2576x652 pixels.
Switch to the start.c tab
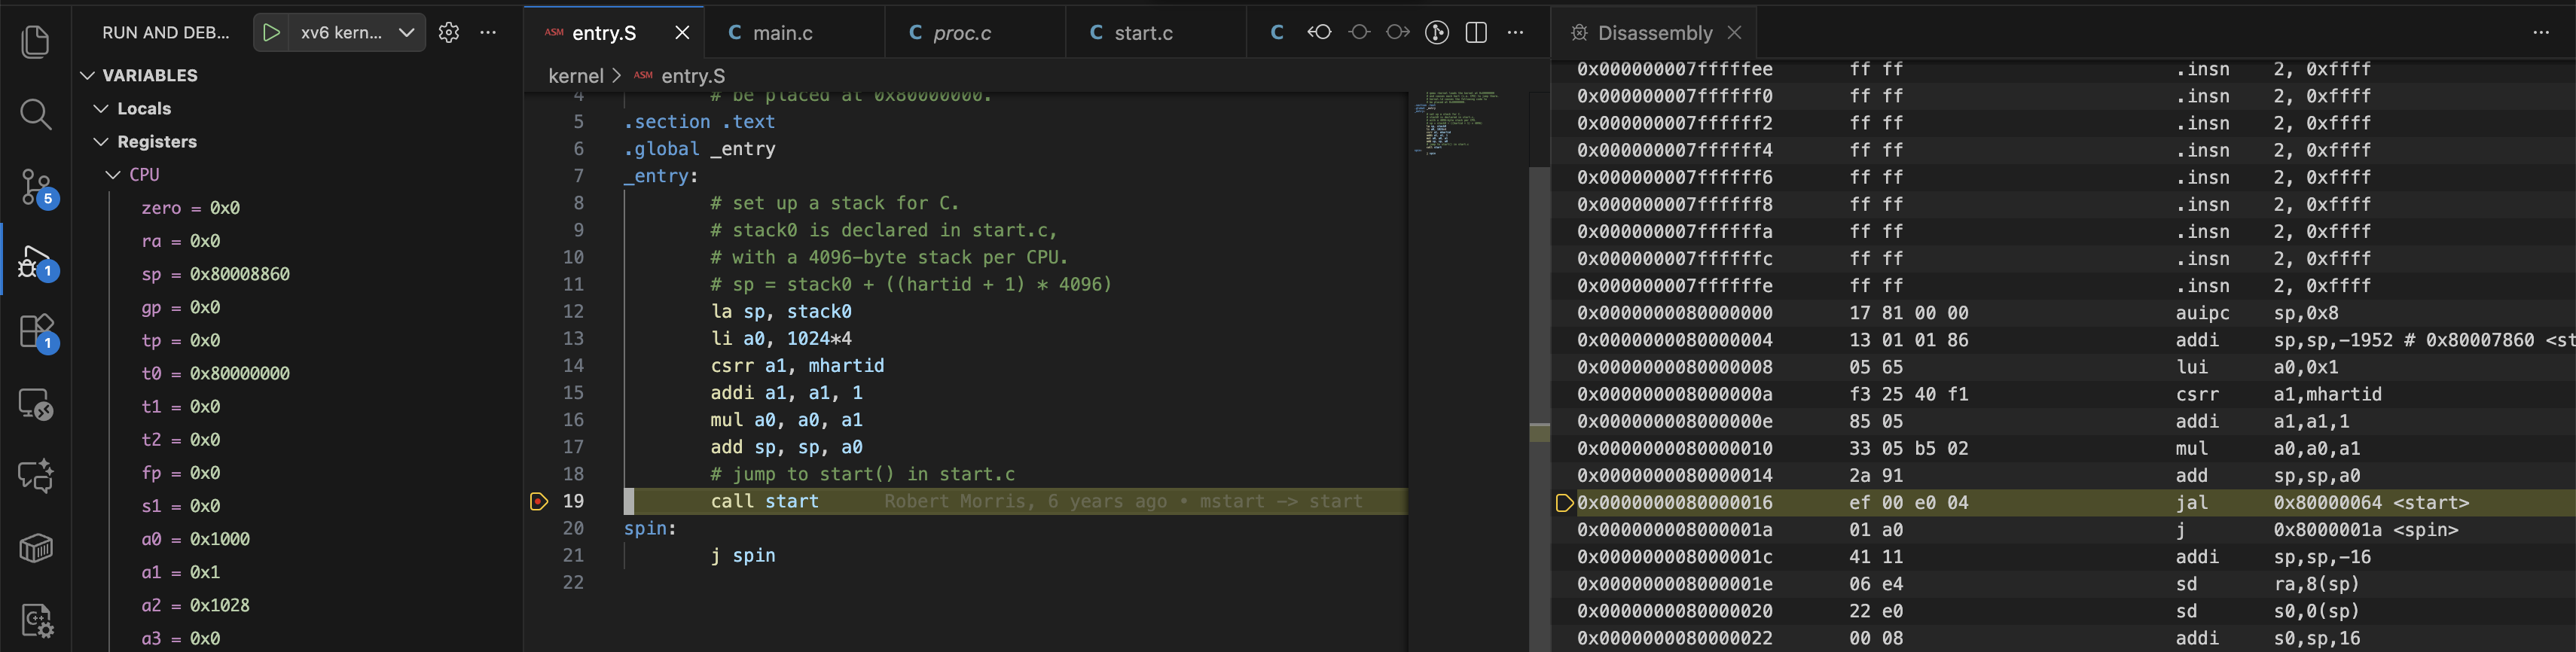click(1142, 33)
